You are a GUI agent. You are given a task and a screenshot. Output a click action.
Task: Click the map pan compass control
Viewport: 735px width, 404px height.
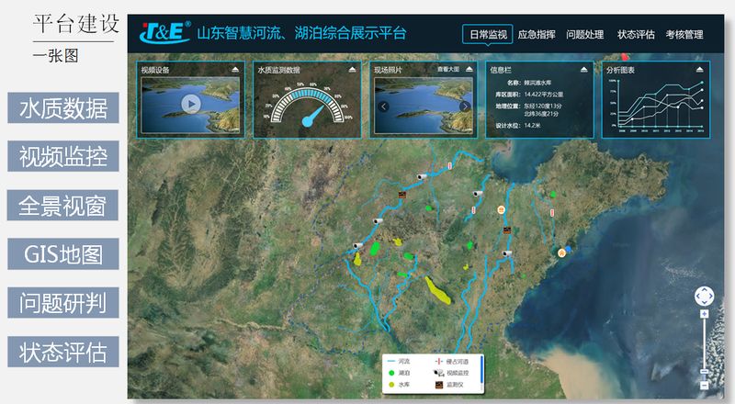point(704,296)
